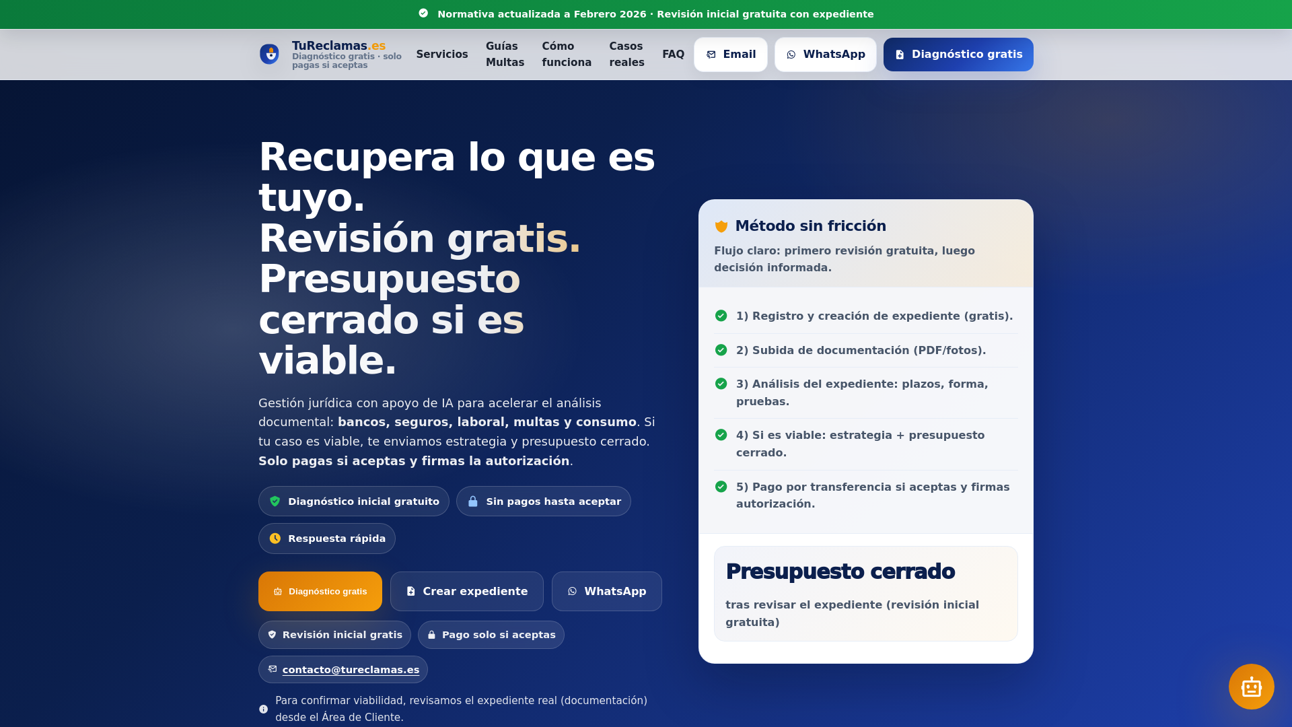Click the green shield icon in Diagnóstico inicial gratuito

(275, 501)
